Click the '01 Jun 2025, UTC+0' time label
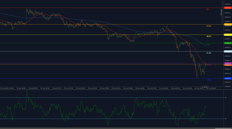The width and height of the screenshot is (232, 129). pyautogui.click(x=7, y=88)
